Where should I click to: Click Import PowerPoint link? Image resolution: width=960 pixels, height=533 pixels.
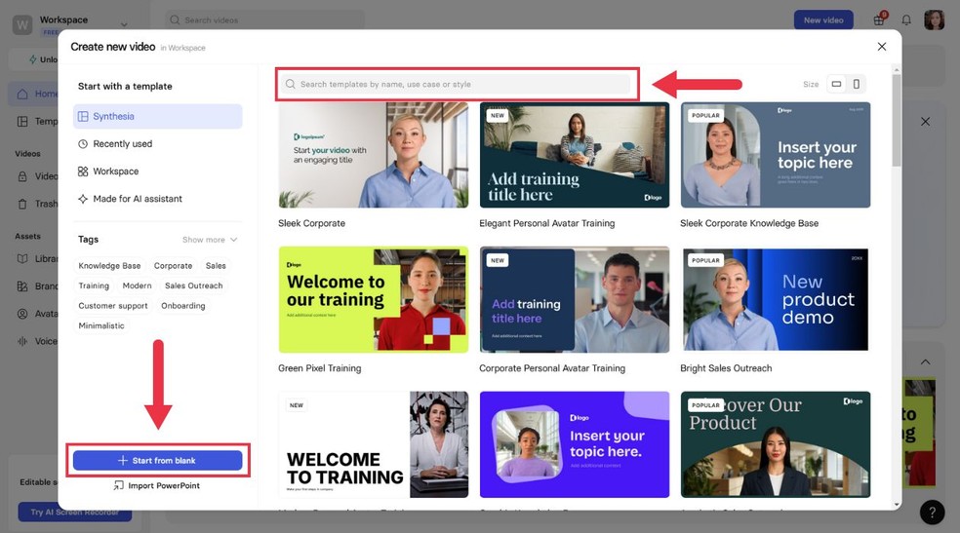pyautogui.click(x=157, y=485)
